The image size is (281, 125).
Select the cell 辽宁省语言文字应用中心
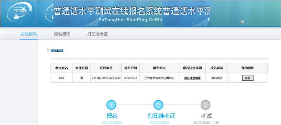tap(159, 78)
